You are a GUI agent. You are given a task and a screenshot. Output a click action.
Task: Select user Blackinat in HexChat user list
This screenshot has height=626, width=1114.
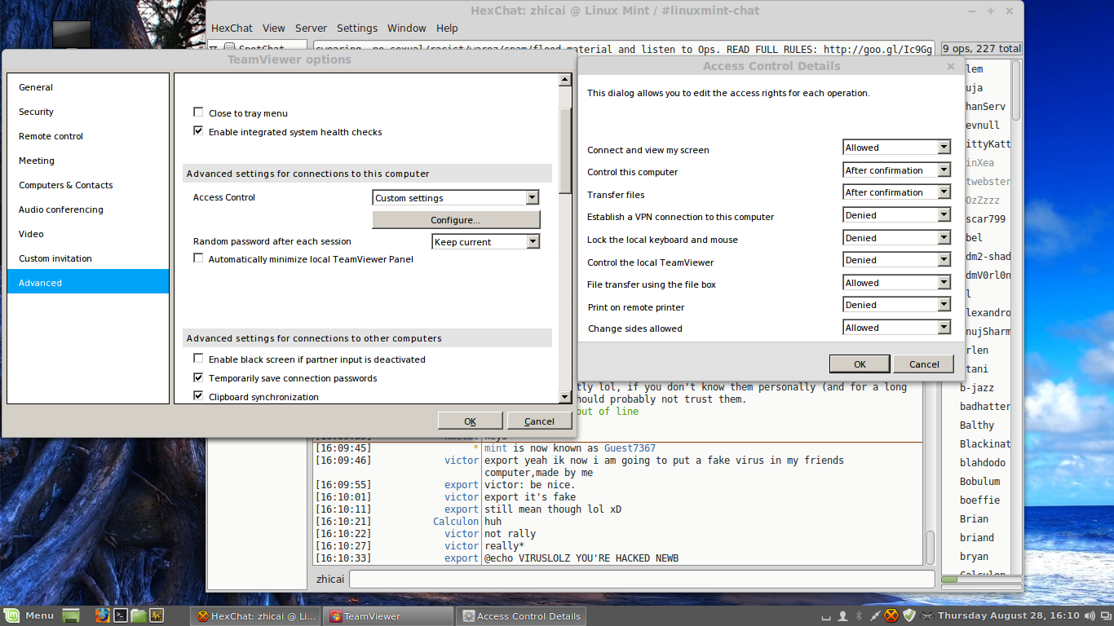[985, 443]
